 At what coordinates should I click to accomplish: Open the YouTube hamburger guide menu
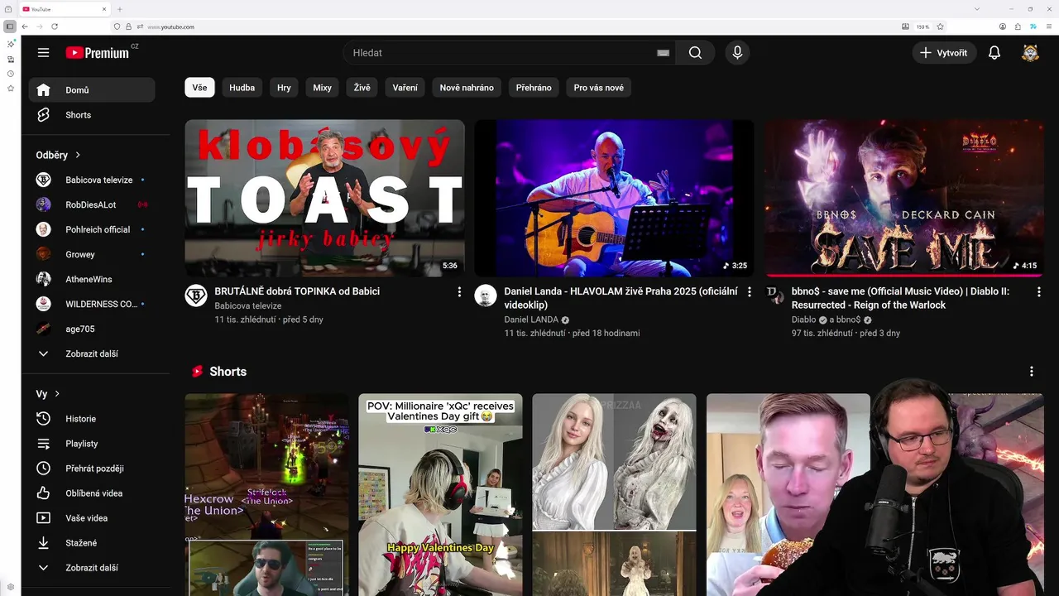[x=43, y=53]
